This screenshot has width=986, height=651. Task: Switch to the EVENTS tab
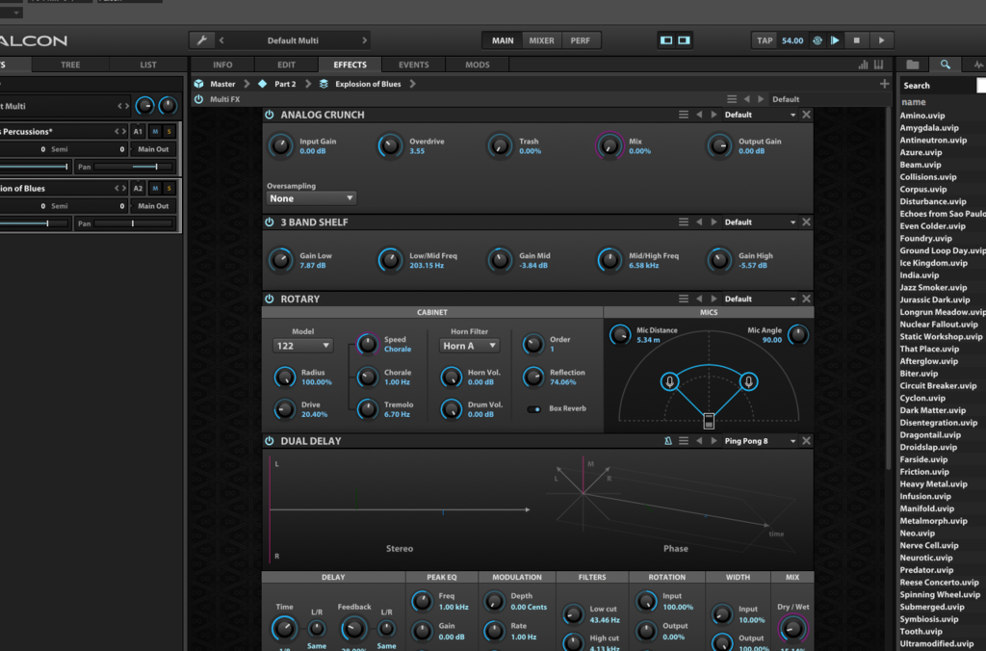click(414, 65)
